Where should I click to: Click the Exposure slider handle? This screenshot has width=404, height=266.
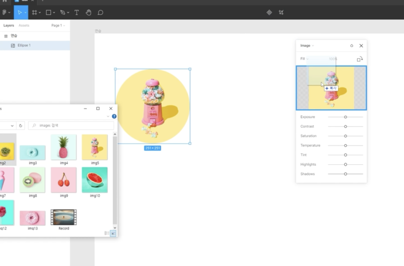[345, 117]
